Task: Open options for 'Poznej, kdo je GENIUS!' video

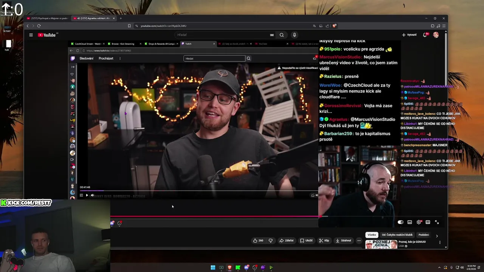Action: [440, 242]
